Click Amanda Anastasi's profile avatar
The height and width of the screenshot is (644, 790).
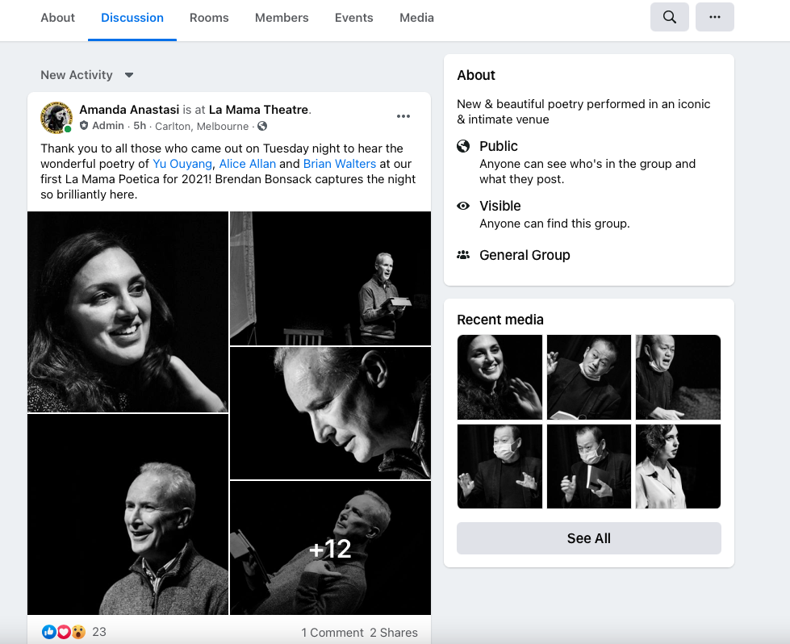pos(56,117)
